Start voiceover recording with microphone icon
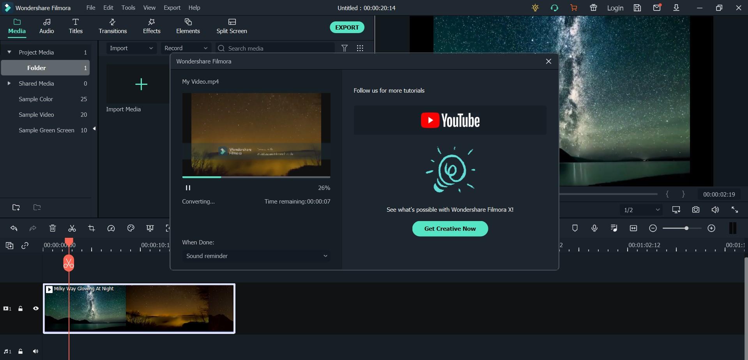 (x=594, y=228)
